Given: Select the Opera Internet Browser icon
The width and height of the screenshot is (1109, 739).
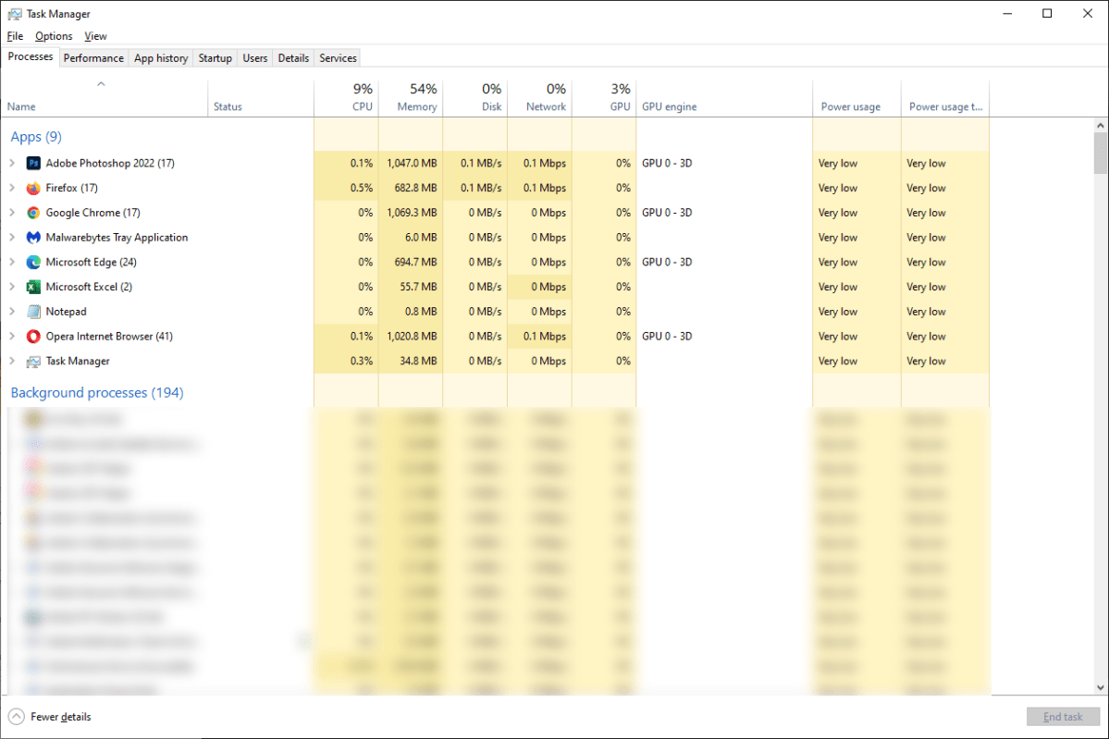Looking at the screenshot, I should [x=33, y=337].
